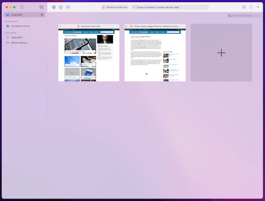Click the title 'Salvatore Aranzulla' on first tab
This screenshot has width=265, height=201.
click(x=91, y=26)
